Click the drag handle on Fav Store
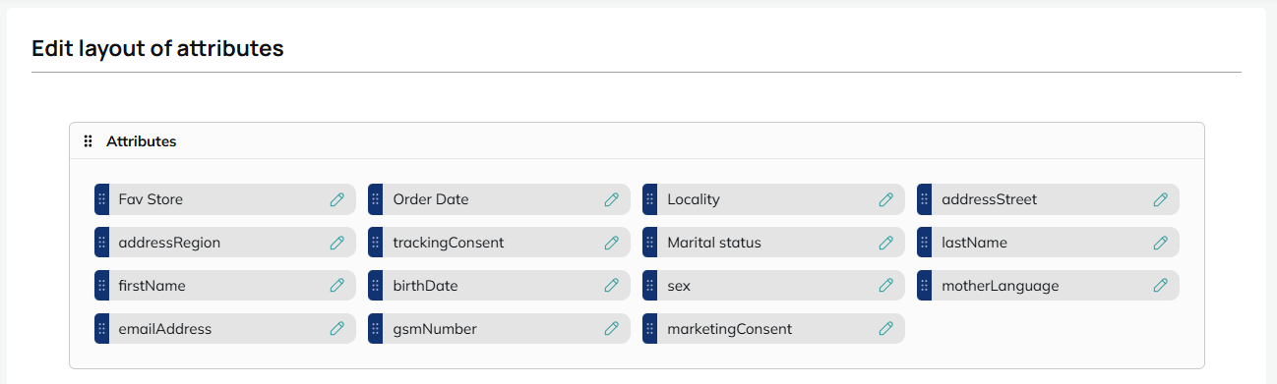The image size is (1277, 384). [101, 199]
